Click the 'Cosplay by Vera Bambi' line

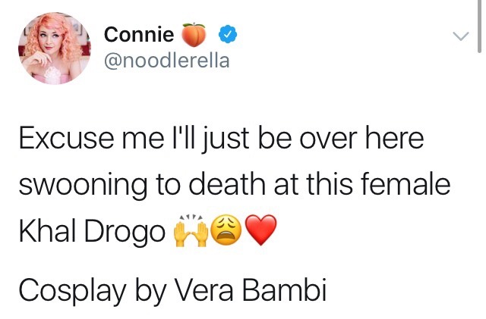click(172, 289)
